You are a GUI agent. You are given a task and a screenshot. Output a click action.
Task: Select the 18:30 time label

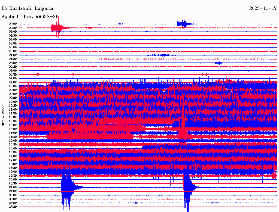coord(13,168)
